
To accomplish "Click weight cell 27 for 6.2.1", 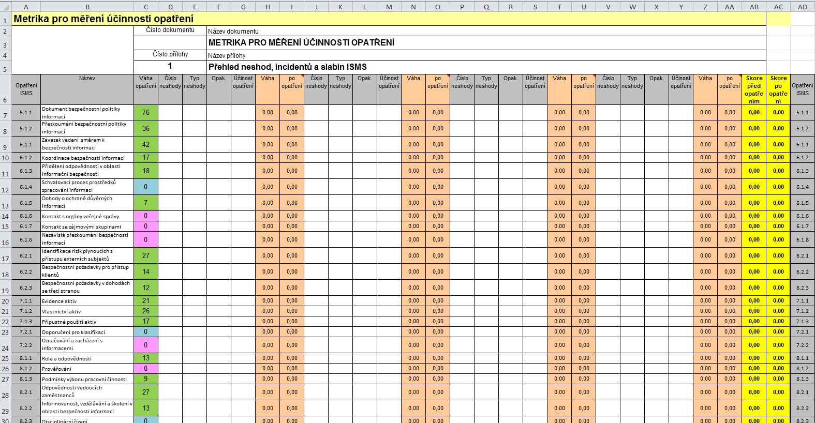I will 146,256.
